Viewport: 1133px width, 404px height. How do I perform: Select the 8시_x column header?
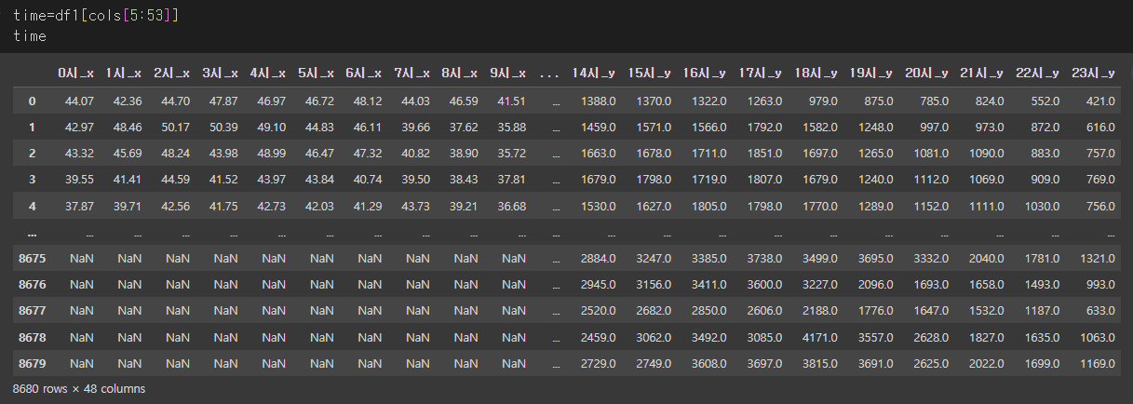pyautogui.click(x=459, y=73)
